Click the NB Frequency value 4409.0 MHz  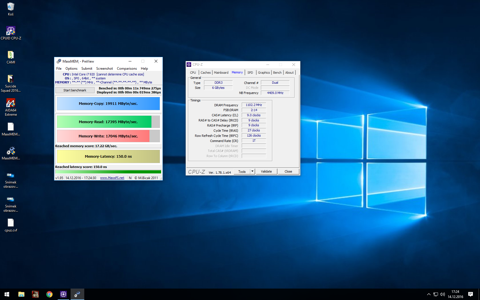coord(275,93)
